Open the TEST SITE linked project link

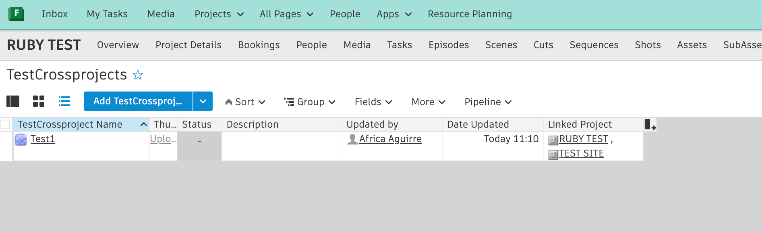[581, 154]
